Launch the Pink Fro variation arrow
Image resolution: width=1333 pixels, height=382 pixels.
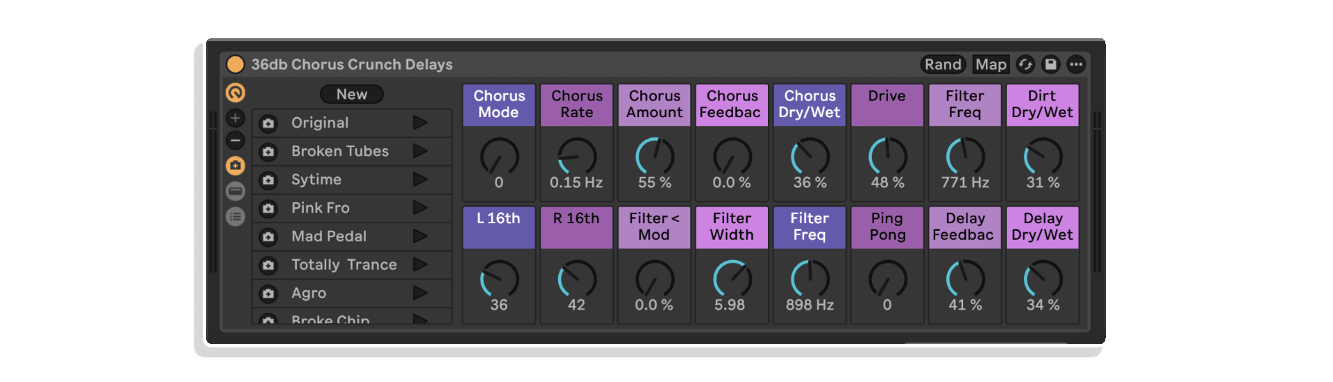(420, 208)
